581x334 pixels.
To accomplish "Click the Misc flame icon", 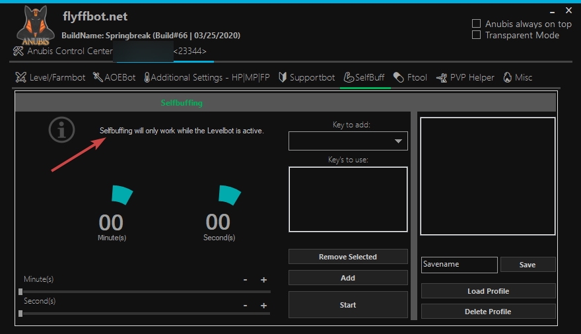I will [x=507, y=78].
